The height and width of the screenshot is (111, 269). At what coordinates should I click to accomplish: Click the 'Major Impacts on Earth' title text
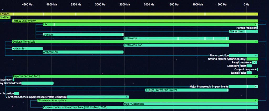coord(27,76)
